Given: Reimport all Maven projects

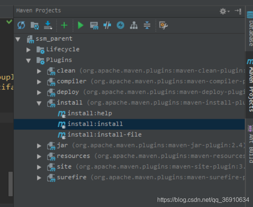Looking at the screenshot, I should tap(21, 25).
